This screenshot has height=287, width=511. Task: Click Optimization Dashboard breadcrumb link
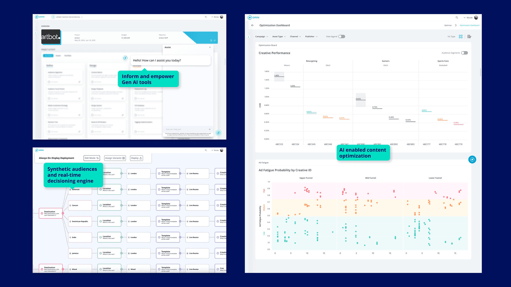469,25
